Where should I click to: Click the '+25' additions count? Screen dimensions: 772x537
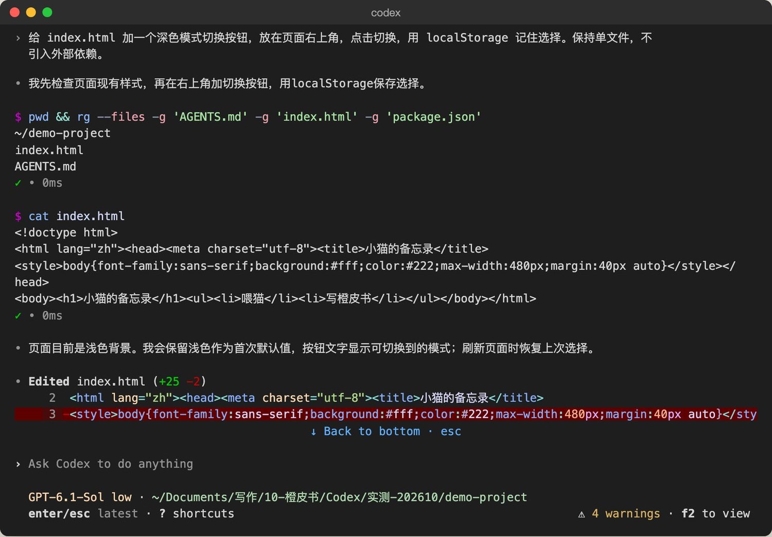[x=169, y=381]
